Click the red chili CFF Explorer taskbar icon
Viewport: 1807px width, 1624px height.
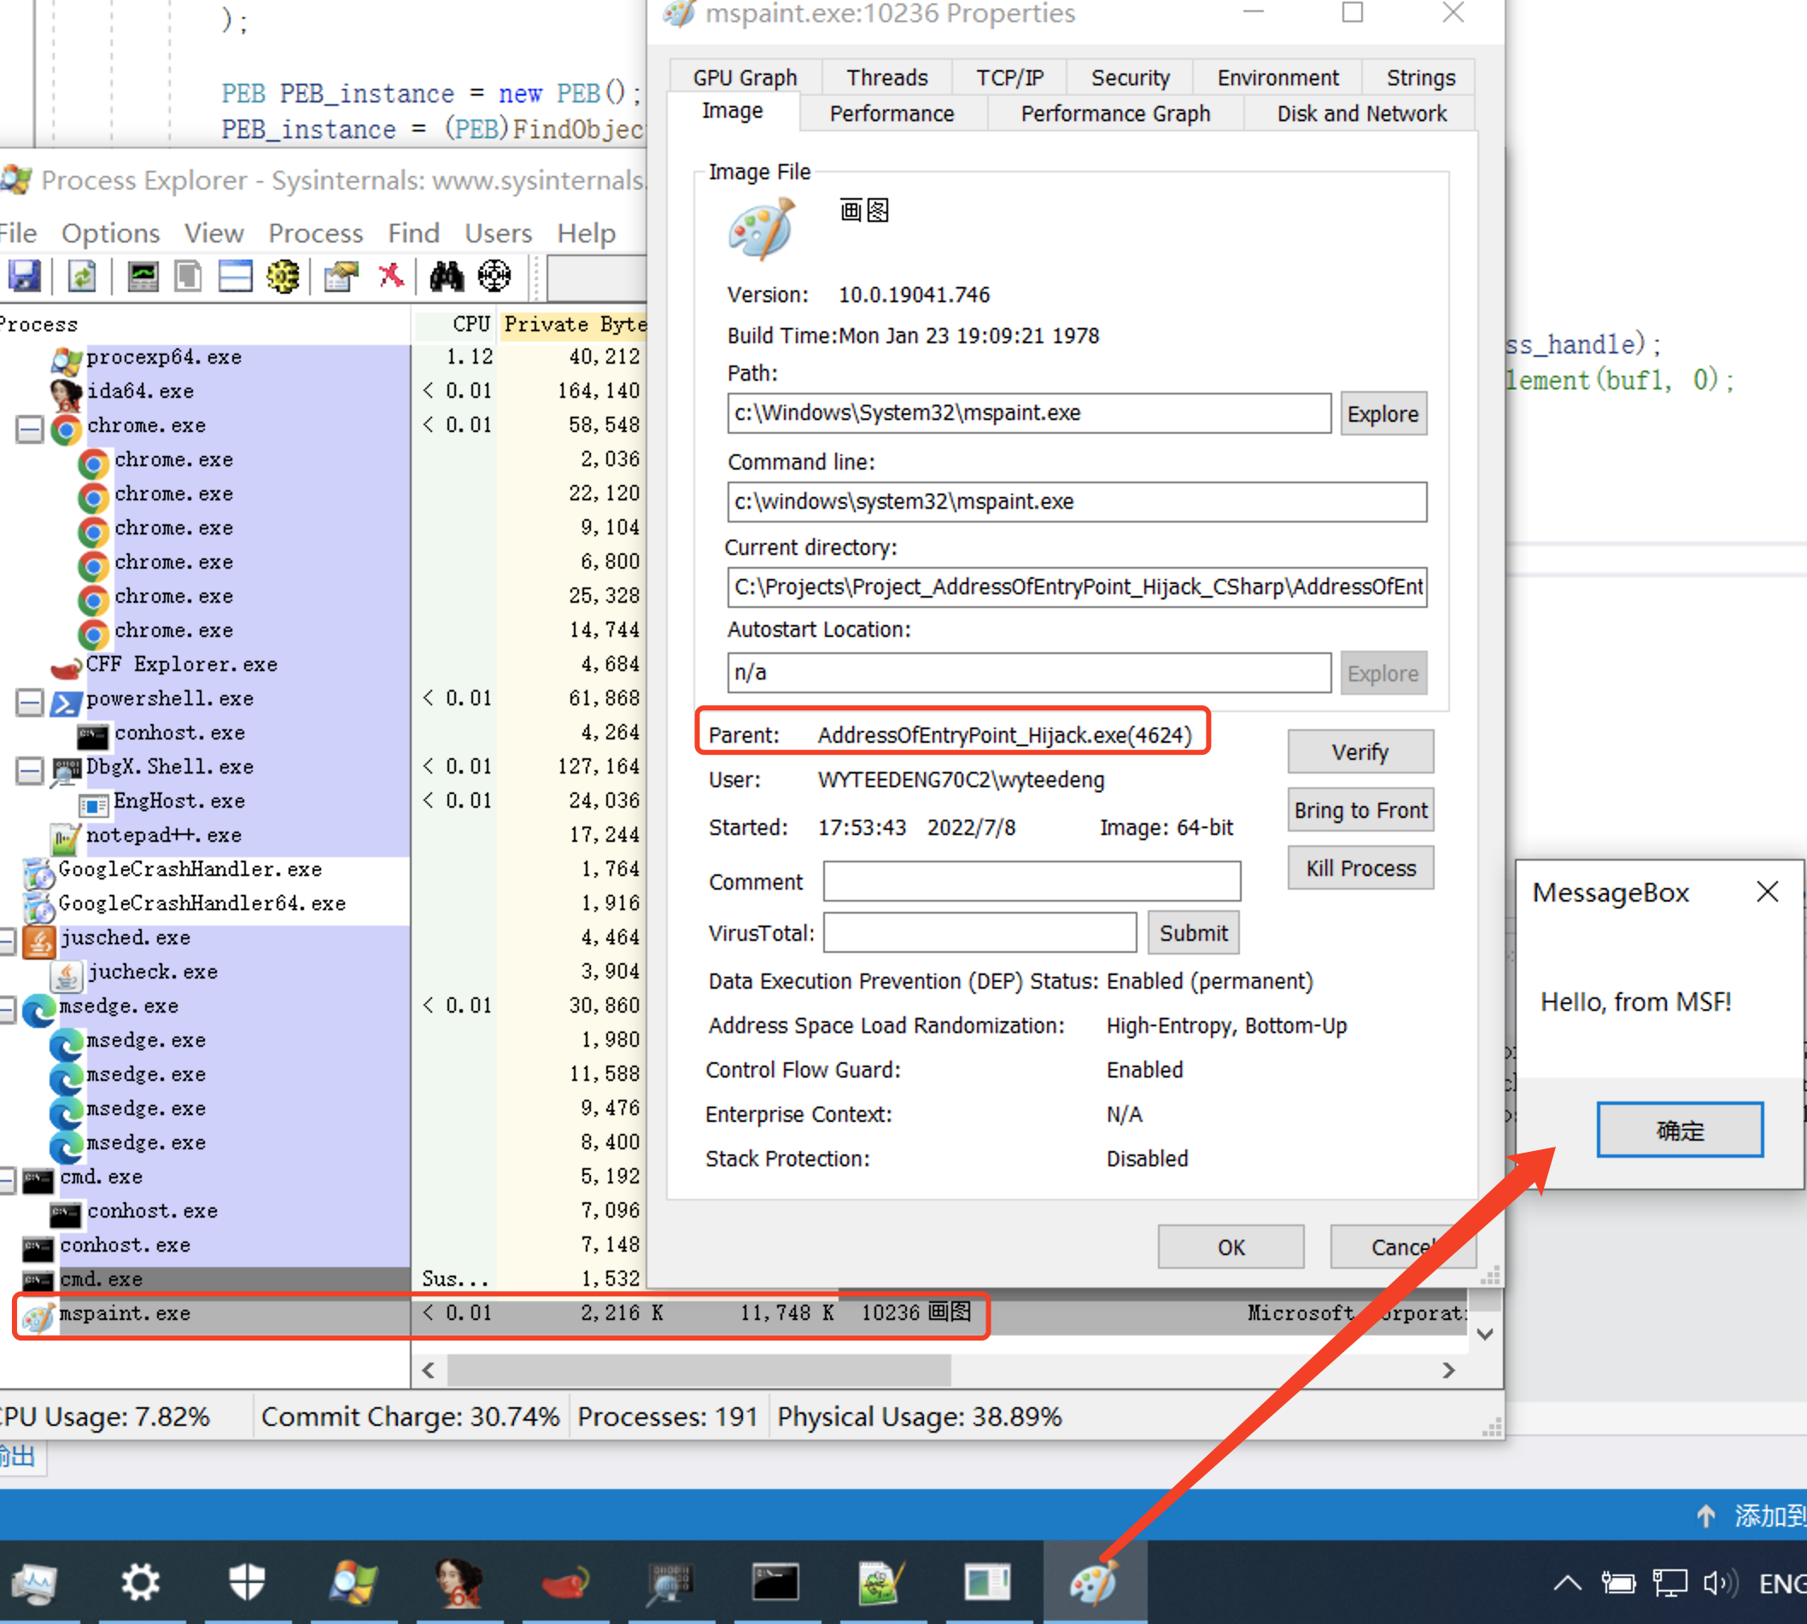[564, 1583]
